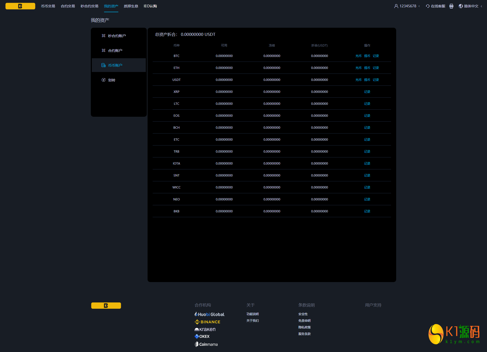Open the 质押生息 nav tab

131,6
